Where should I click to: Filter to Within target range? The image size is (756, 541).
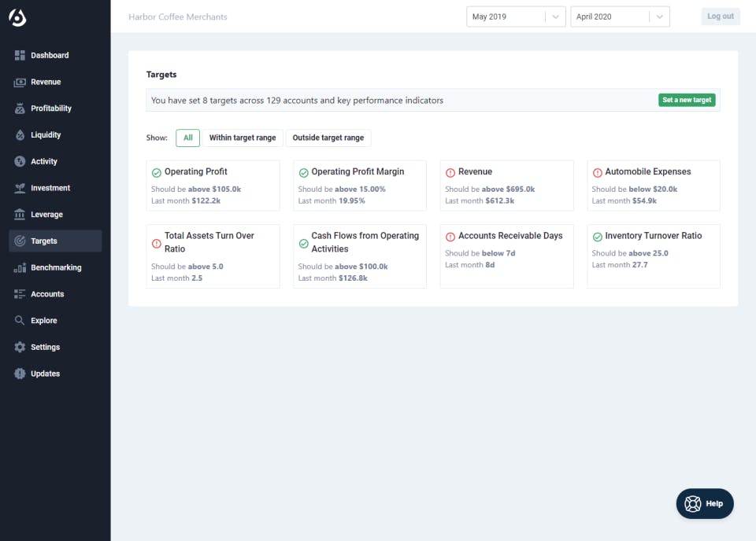pyautogui.click(x=243, y=138)
